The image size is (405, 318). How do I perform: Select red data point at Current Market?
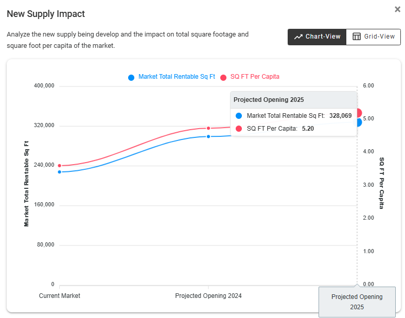tap(60, 166)
